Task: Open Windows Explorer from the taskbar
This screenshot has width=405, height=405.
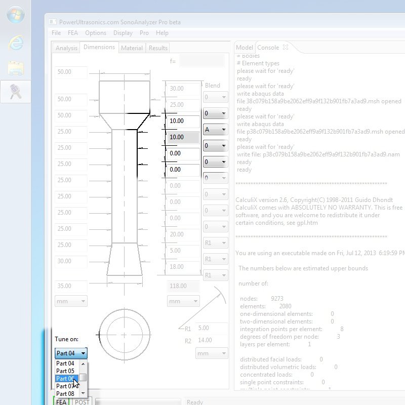Action: pyautogui.click(x=16, y=68)
